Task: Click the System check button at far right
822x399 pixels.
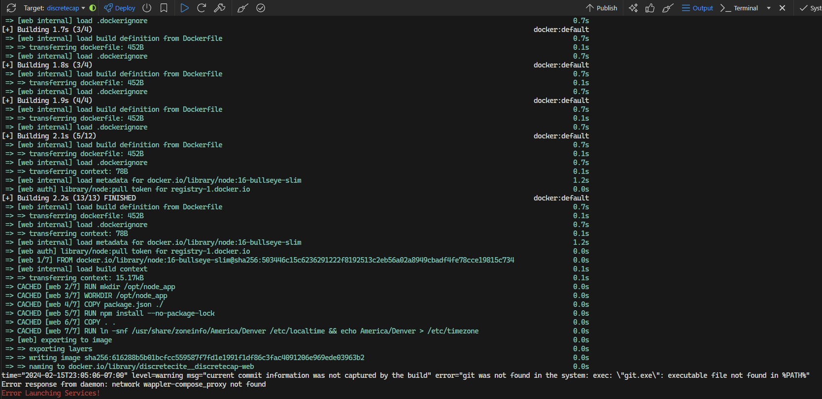Action: [811, 8]
